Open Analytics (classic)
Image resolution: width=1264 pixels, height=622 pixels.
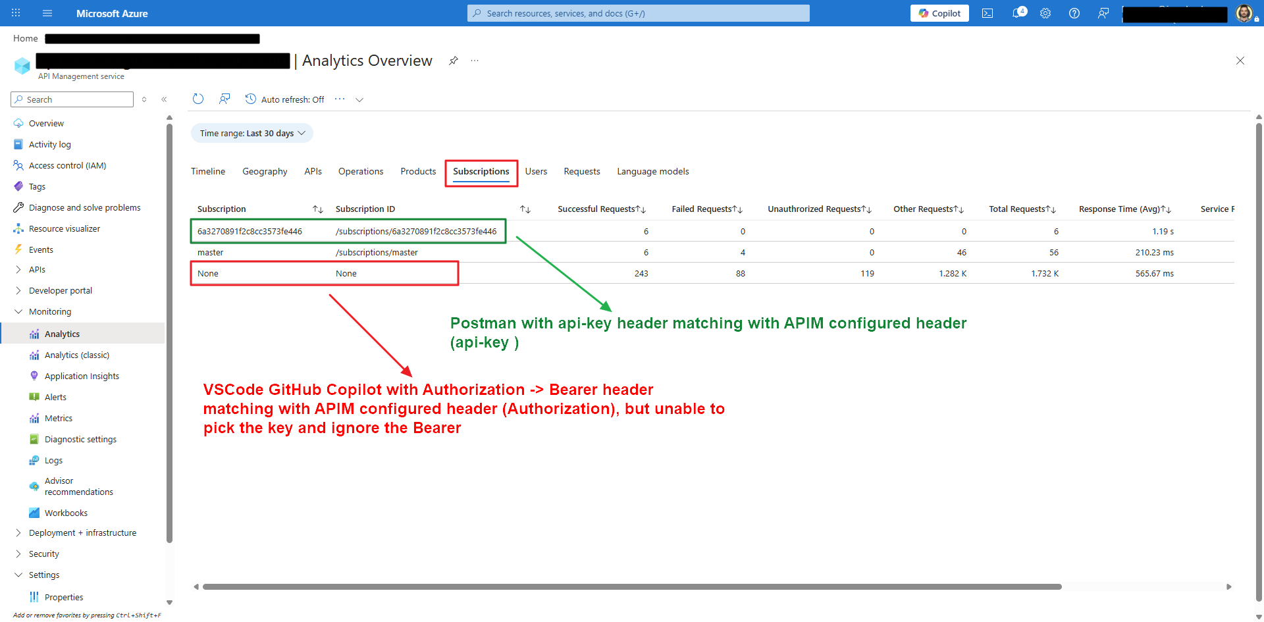[x=77, y=355]
